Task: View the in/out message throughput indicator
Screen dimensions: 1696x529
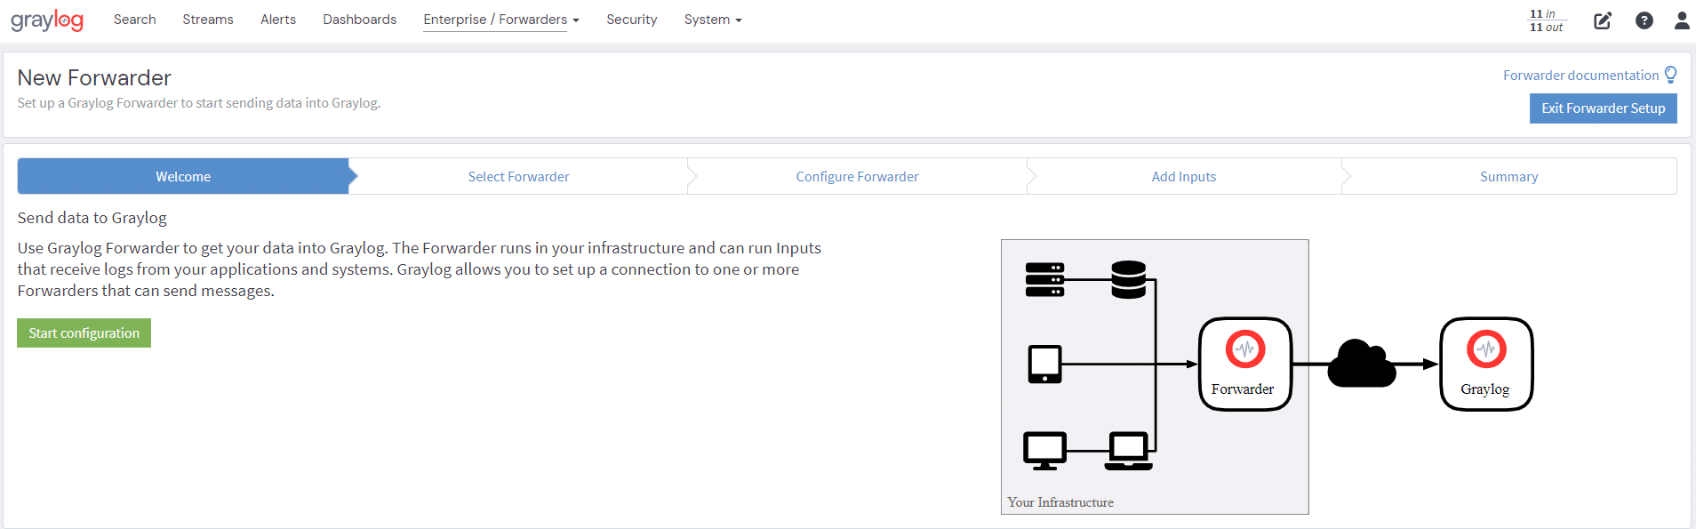Action: (x=1546, y=20)
